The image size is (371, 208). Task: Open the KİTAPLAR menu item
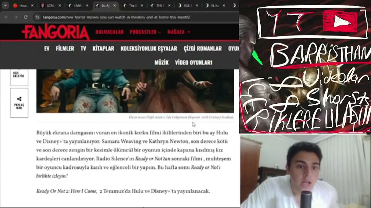point(103,49)
